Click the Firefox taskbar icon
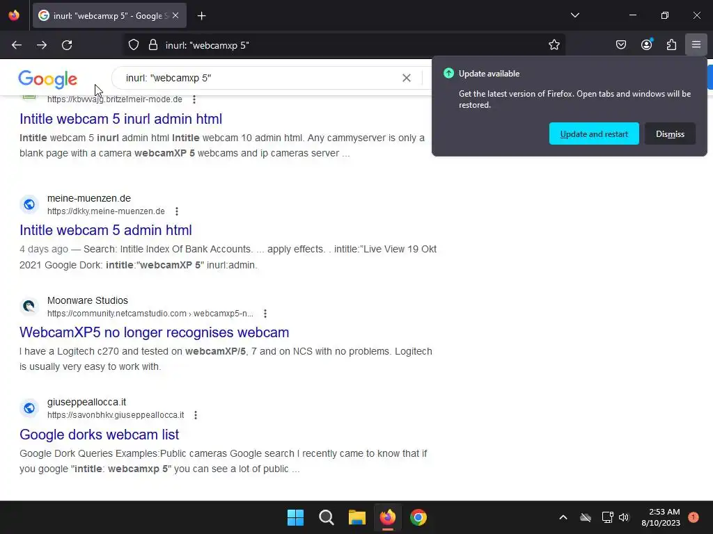Image resolution: width=713 pixels, height=534 pixels. [387, 517]
